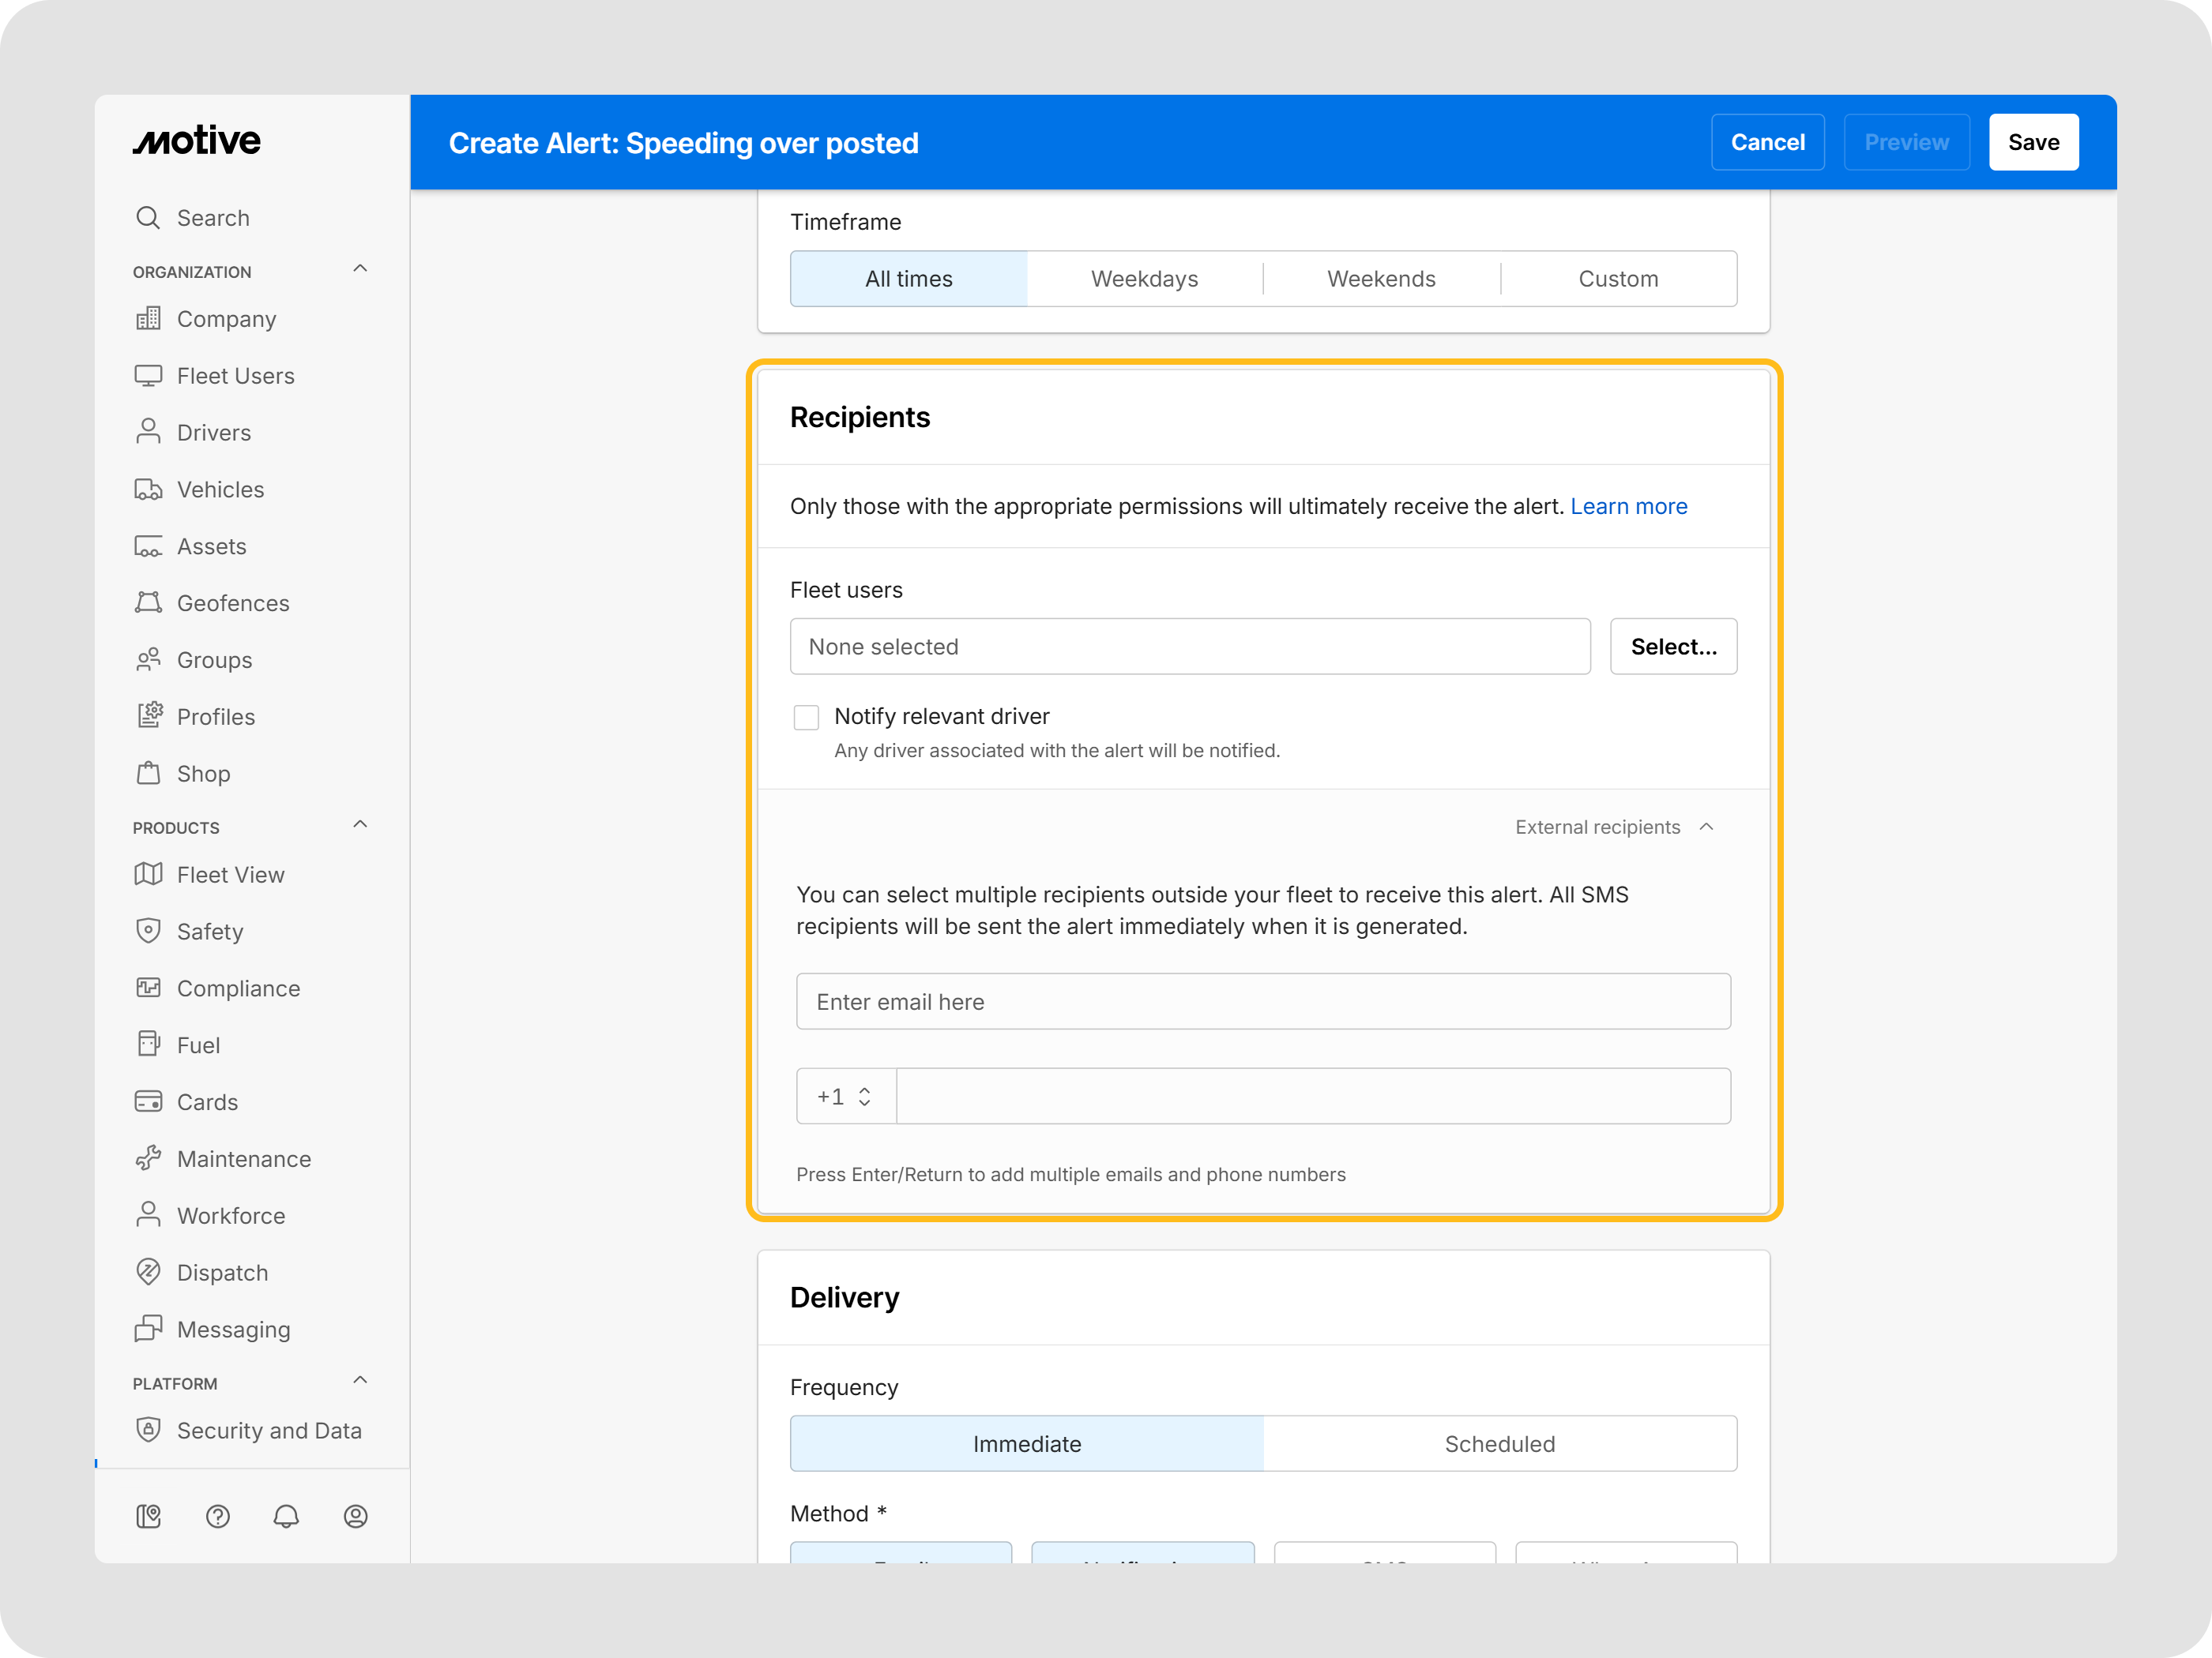2212x1658 pixels.
Task: Open notifications bell icon
Action: [x=286, y=1516]
